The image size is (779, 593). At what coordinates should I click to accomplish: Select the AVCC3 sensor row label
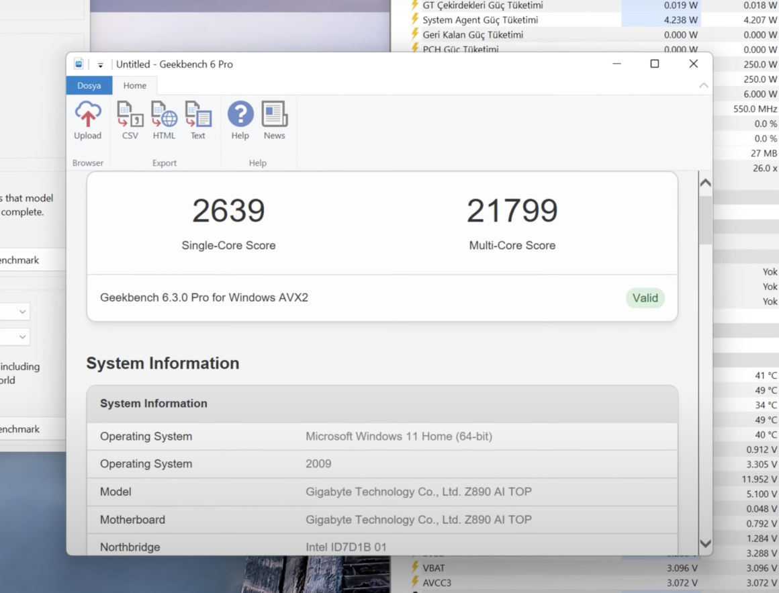click(x=437, y=583)
